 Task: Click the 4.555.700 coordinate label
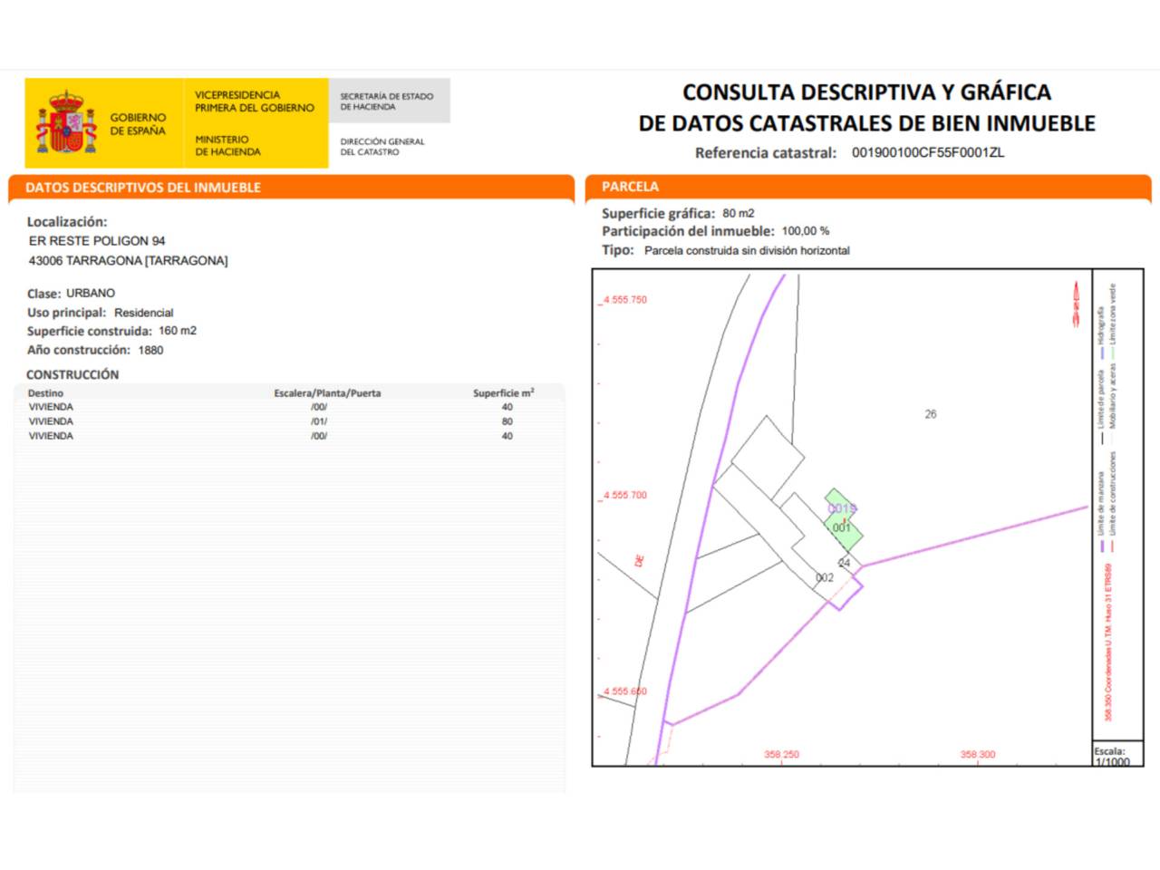(x=625, y=496)
